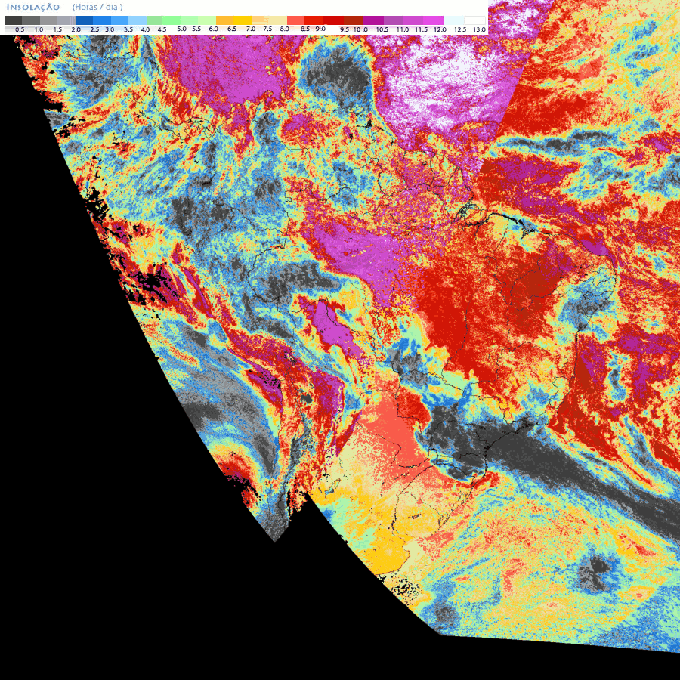The height and width of the screenshot is (680, 680).
Task: Click the 1.0 legend value
Action: pos(39,30)
